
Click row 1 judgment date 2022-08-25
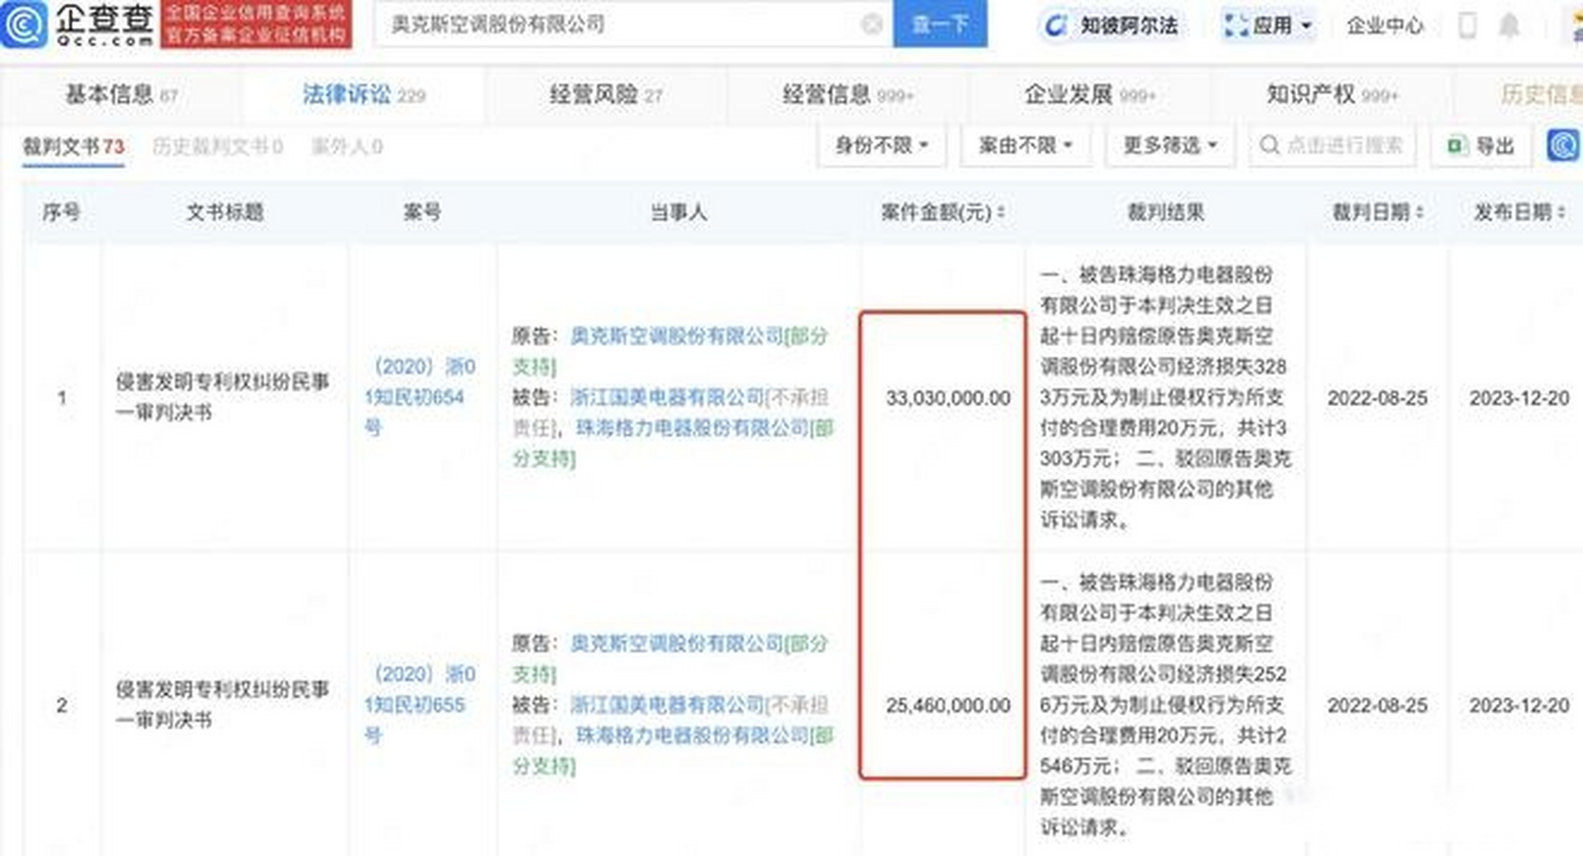(x=1378, y=399)
